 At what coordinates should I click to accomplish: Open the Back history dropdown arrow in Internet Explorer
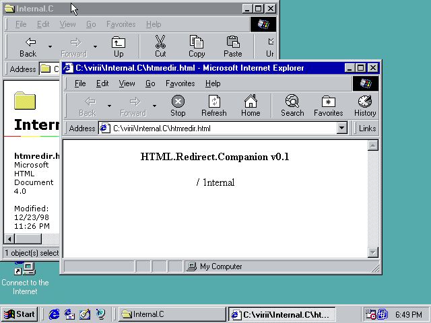[109, 106]
